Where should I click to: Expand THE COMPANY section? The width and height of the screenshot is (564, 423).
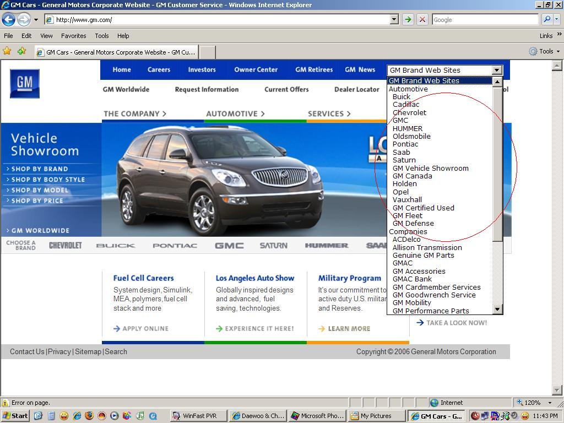135,113
